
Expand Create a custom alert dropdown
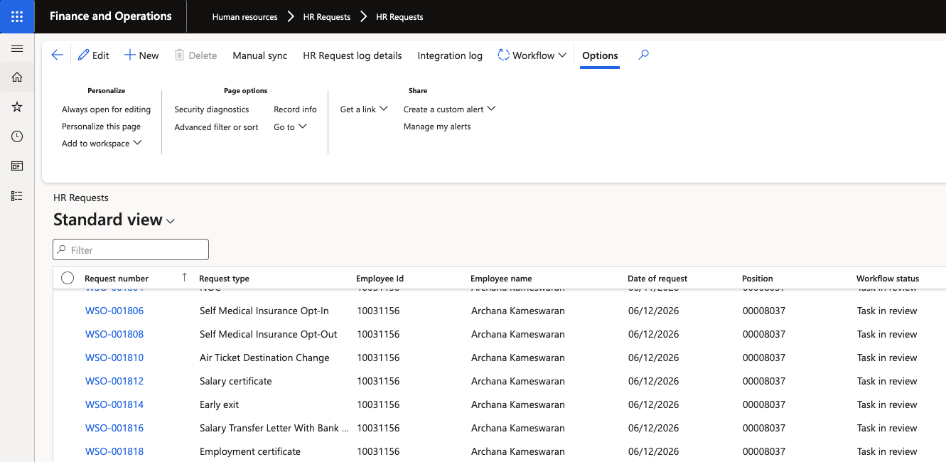click(449, 109)
